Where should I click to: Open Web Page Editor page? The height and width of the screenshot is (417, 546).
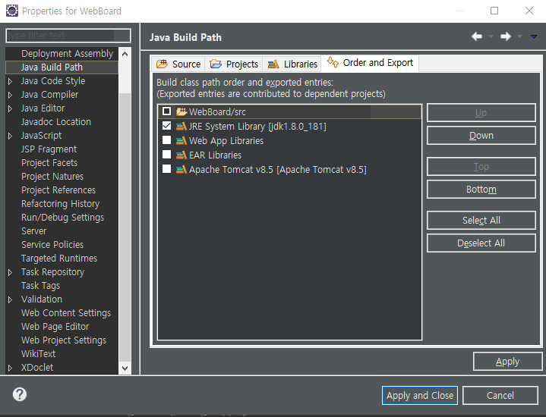click(x=55, y=327)
